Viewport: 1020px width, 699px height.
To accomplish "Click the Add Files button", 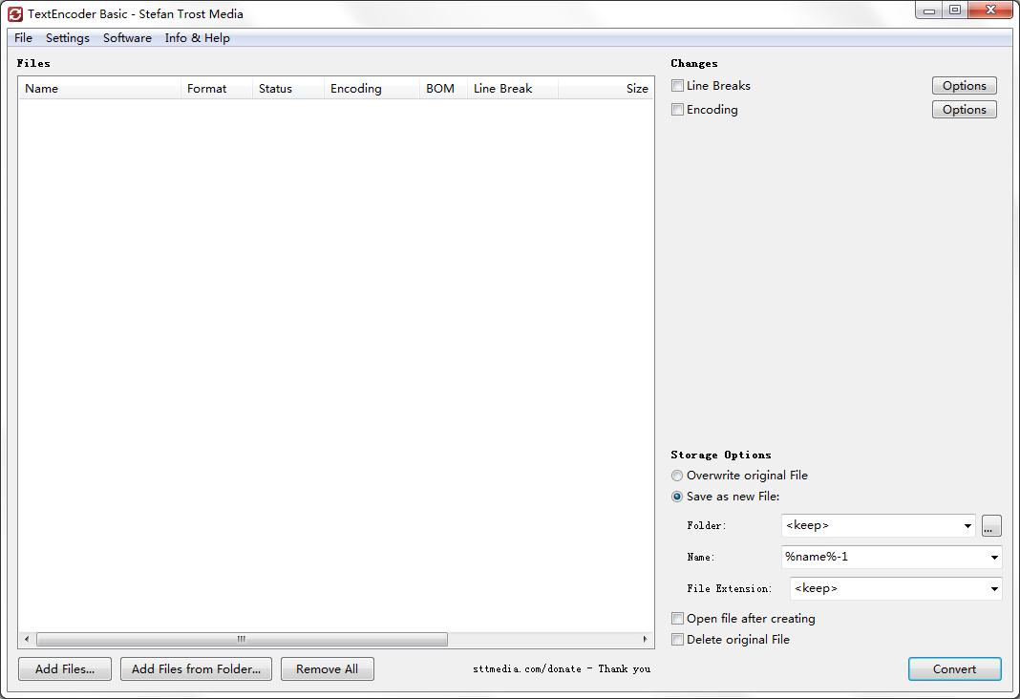I will [x=64, y=668].
